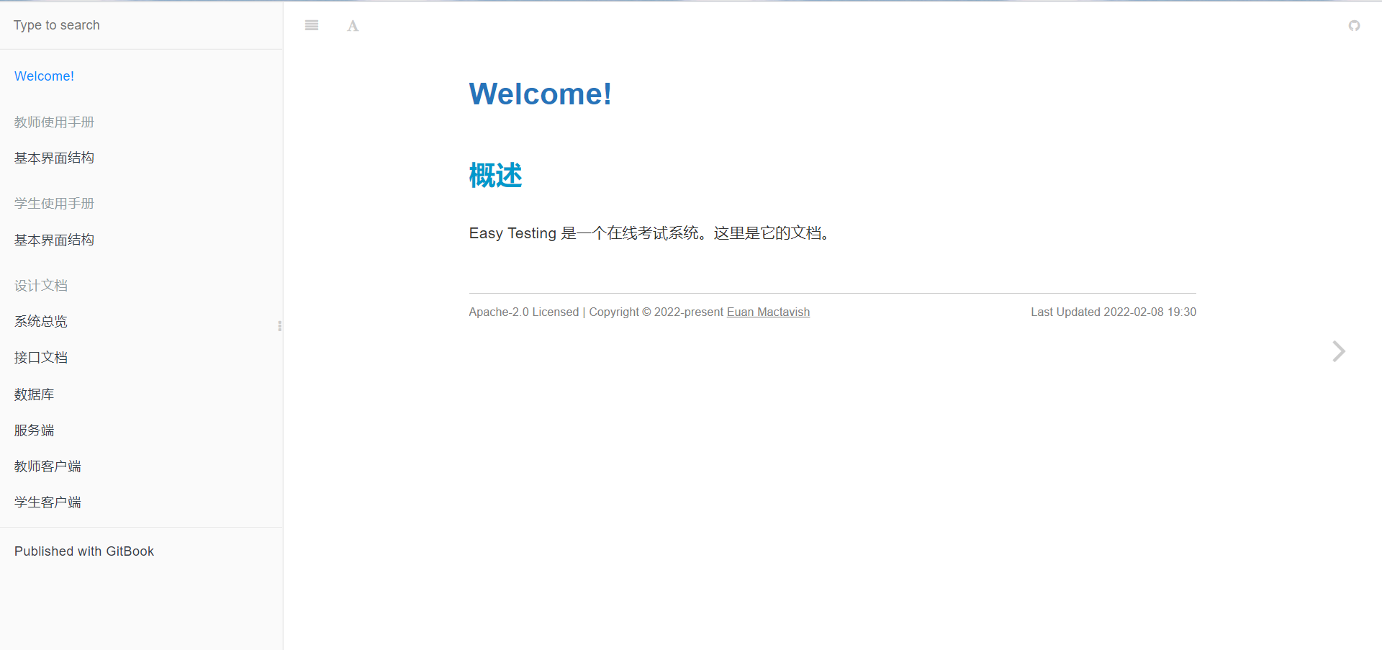Toggle the sidebar with hamburger icon

click(x=312, y=25)
